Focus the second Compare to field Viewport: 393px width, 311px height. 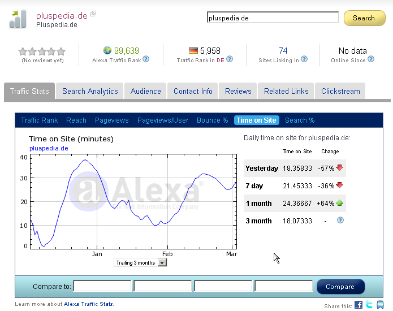point(163,286)
